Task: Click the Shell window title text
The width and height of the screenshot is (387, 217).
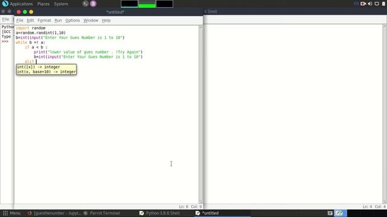Action: coord(210,11)
